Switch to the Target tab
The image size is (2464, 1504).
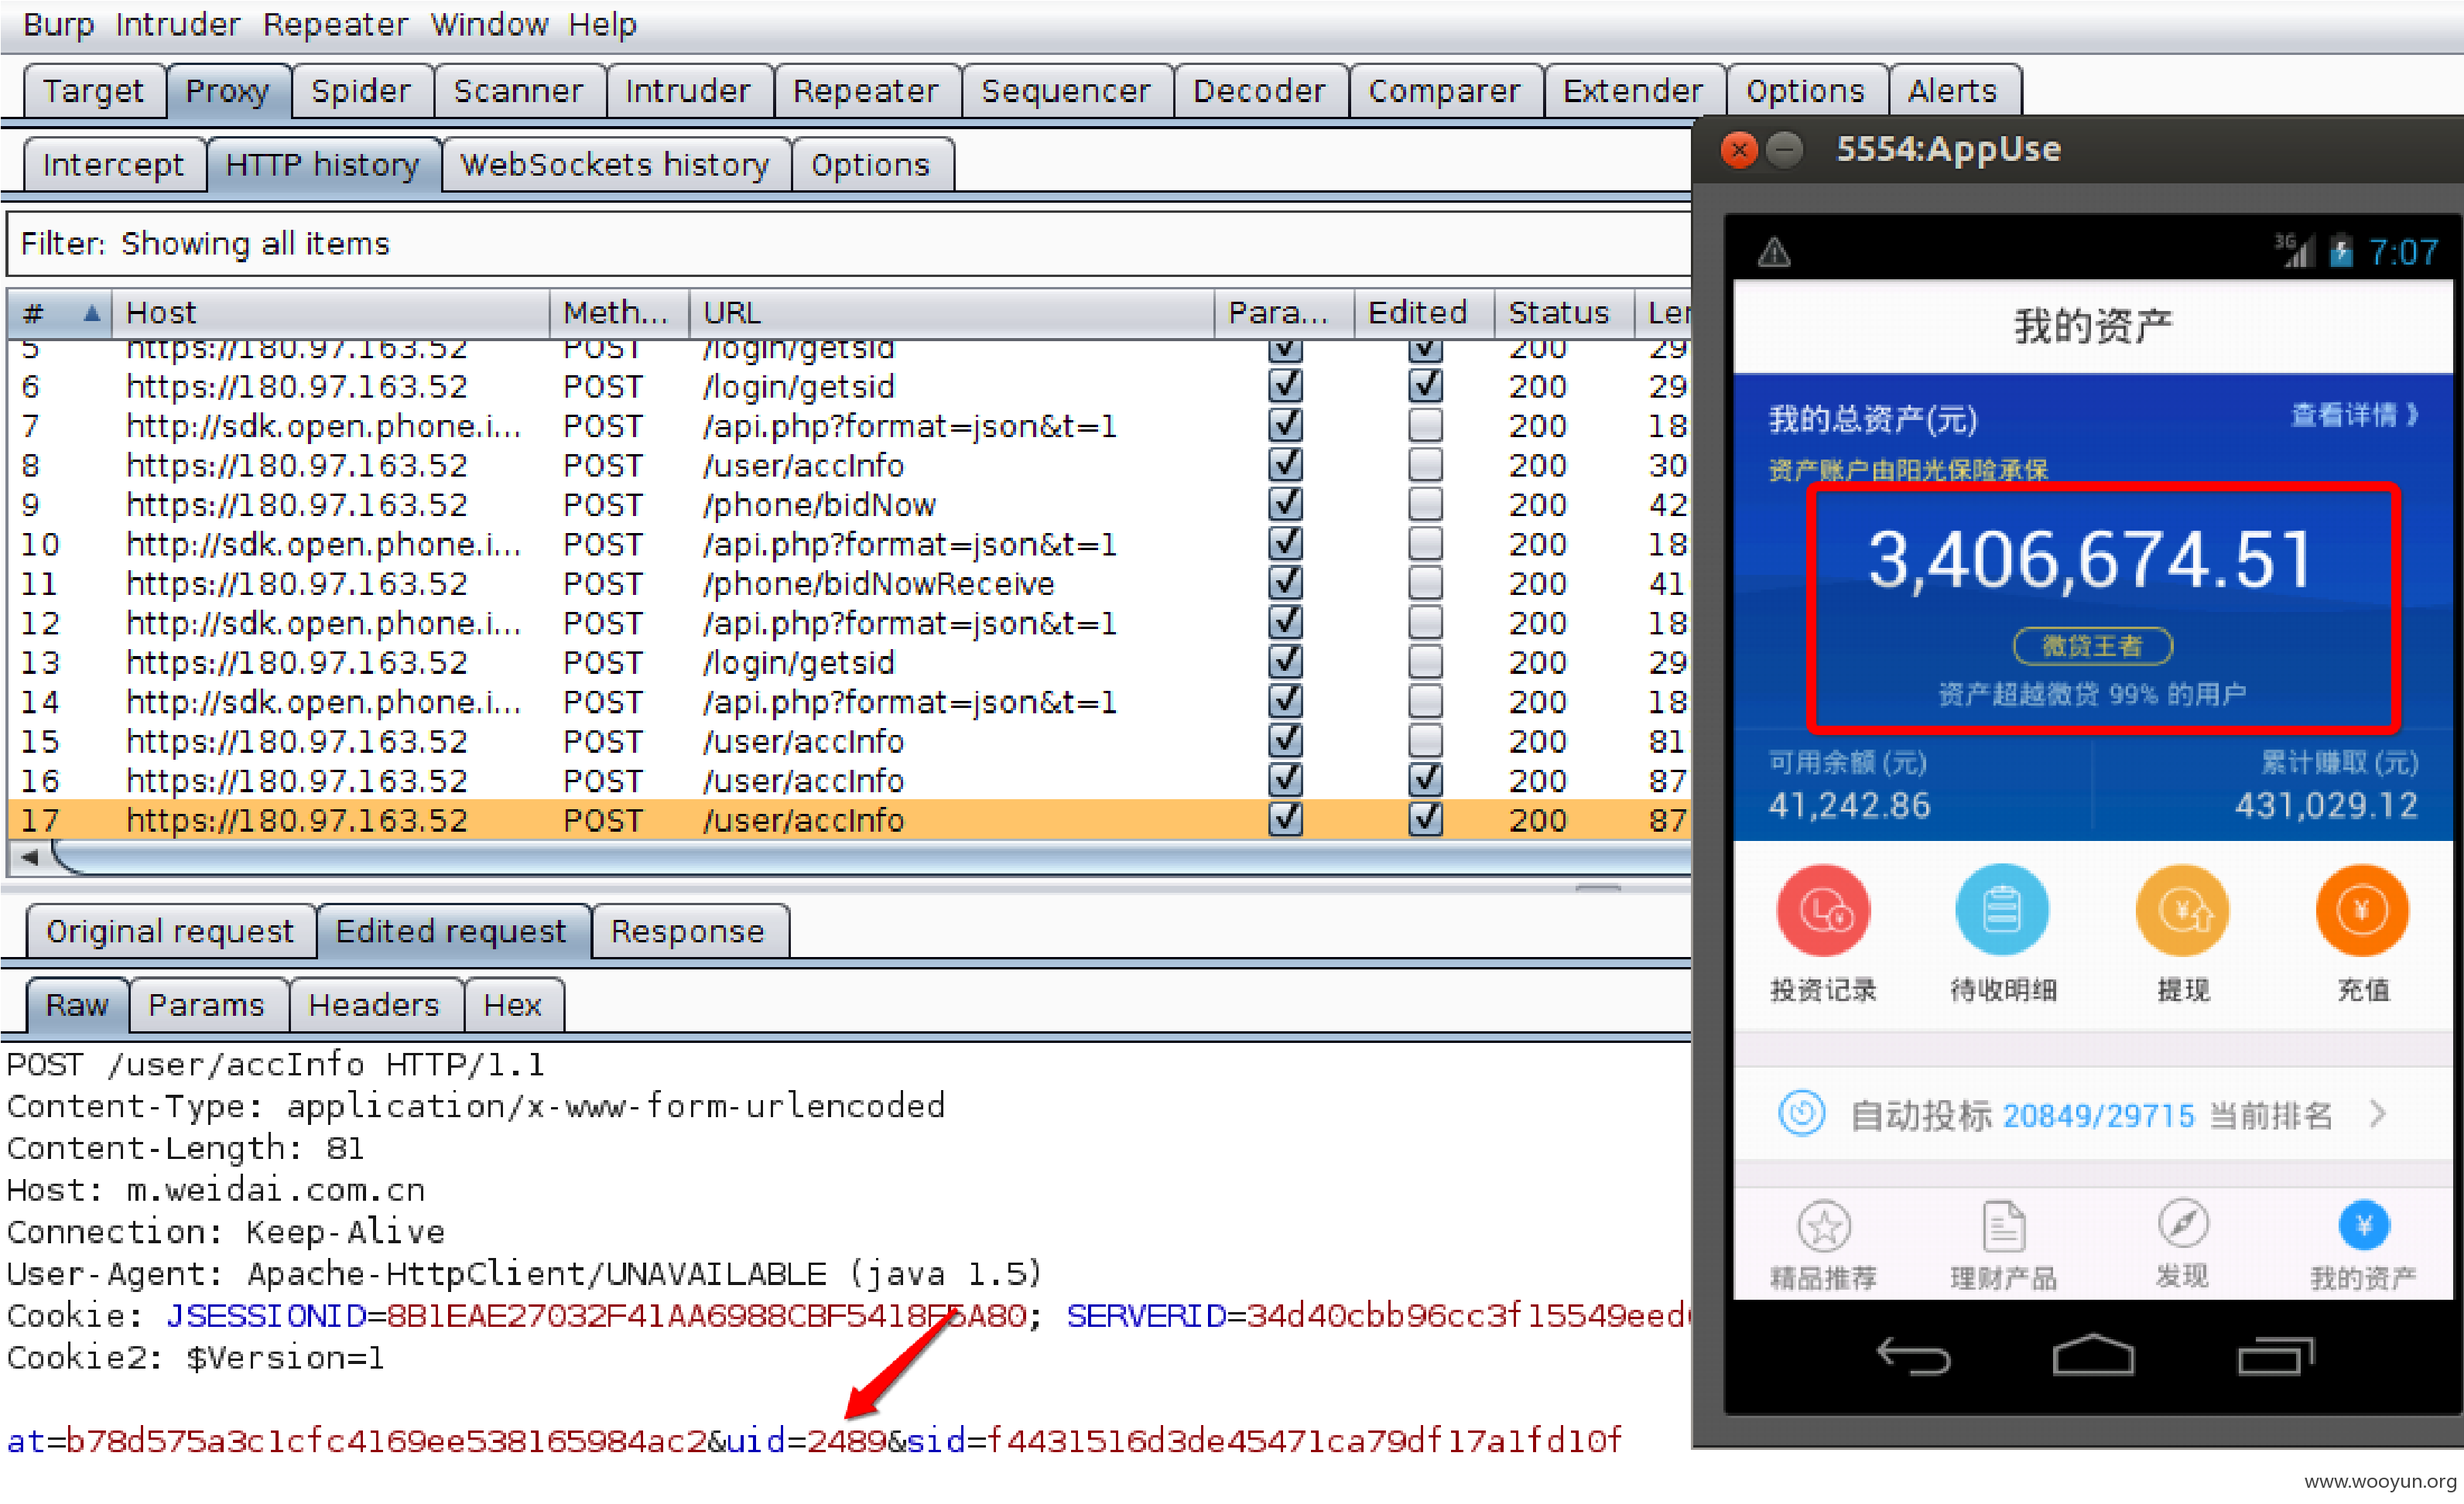[x=94, y=91]
